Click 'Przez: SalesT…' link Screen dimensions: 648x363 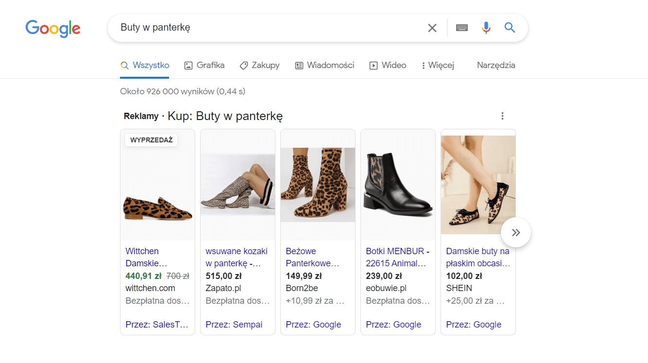pos(157,325)
